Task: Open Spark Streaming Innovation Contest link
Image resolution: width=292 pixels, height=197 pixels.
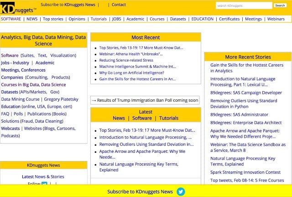Action: pyautogui.click(x=245, y=172)
